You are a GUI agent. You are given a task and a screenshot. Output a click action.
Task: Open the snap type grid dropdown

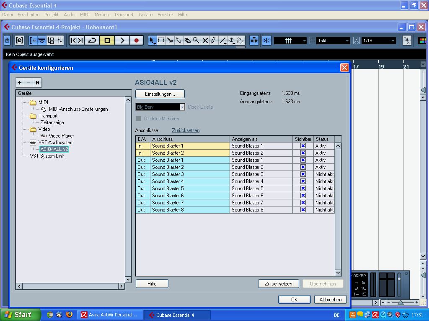tap(290, 41)
